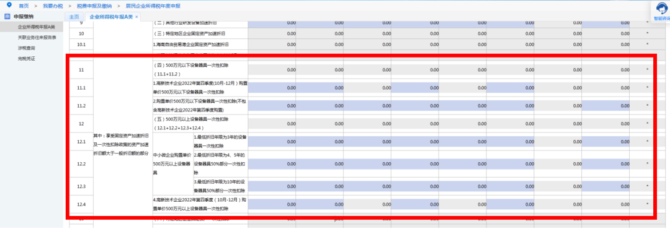Click first amount field in row 11.1
Viewport: 670px width, 229px height.
tap(272, 88)
